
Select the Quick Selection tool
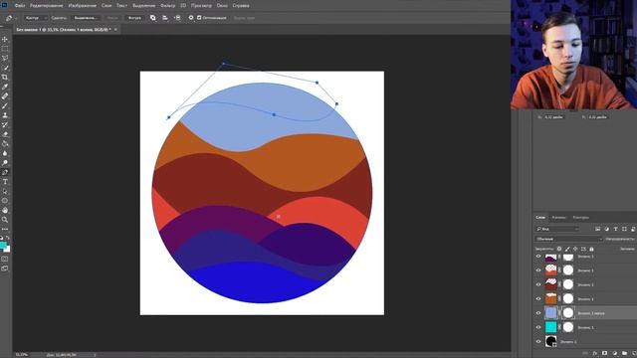[x=5, y=68]
